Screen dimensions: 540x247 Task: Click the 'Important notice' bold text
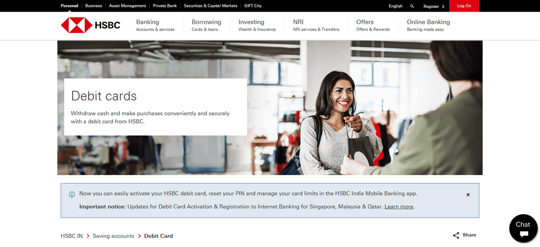click(x=103, y=207)
